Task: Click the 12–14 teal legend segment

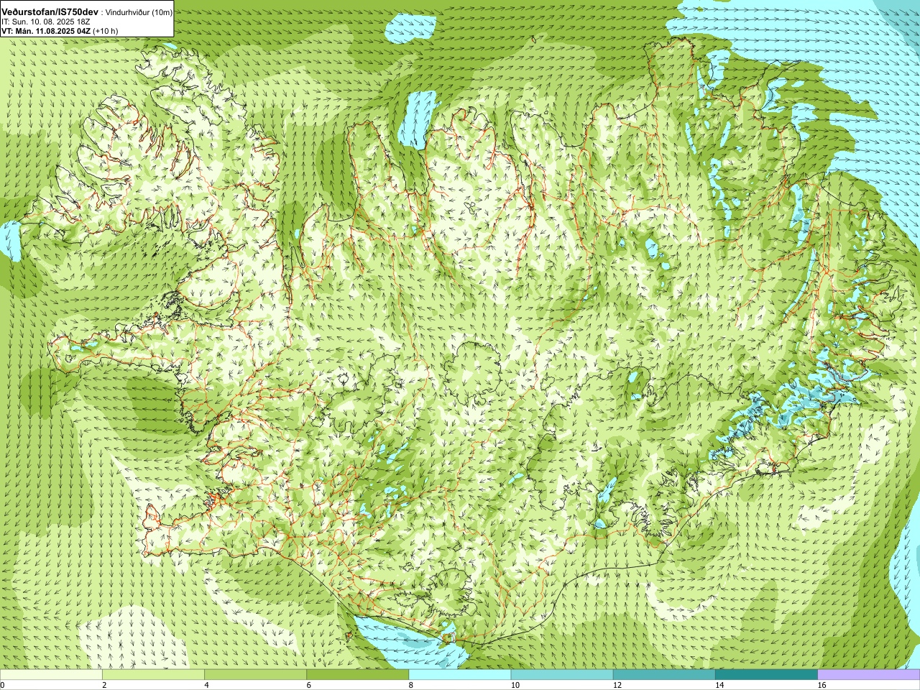Action: pos(664,675)
